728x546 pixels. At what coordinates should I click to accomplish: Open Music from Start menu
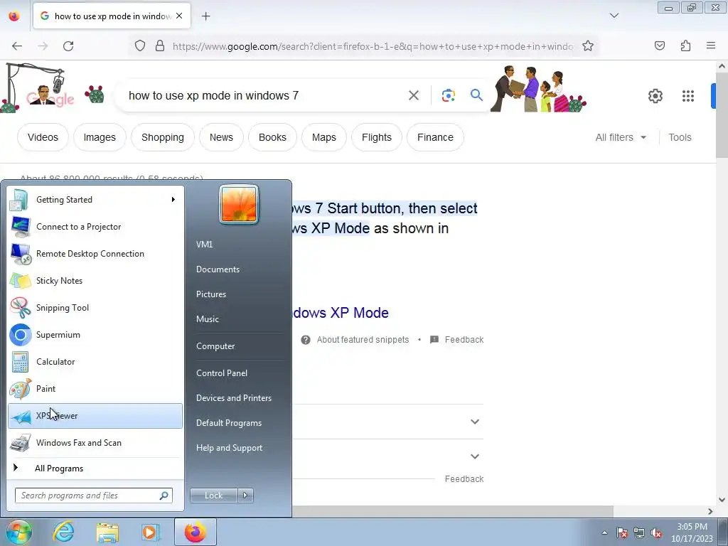[208, 319]
